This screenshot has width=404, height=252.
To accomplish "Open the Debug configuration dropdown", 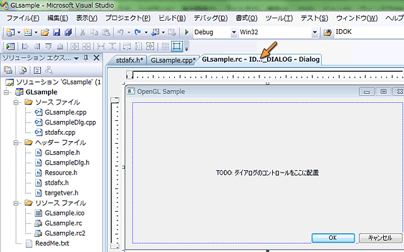I will pos(234,32).
